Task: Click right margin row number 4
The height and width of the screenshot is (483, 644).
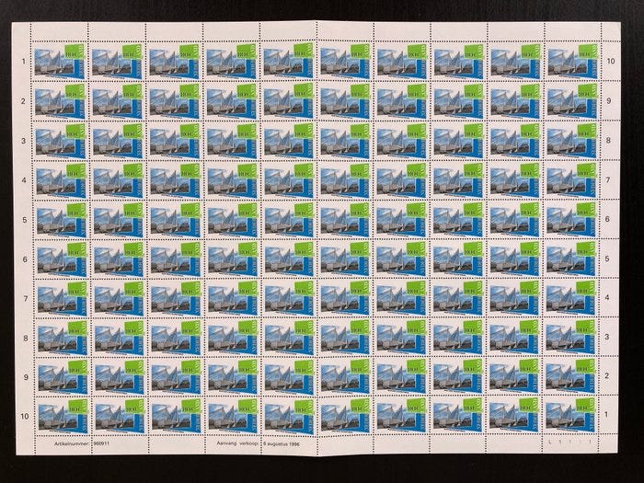Action: 607,298
